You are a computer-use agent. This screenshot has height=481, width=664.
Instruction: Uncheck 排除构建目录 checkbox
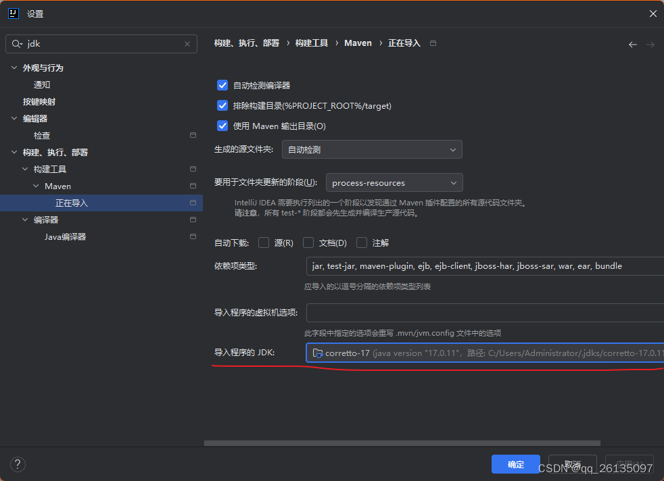pyautogui.click(x=222, y=106)
